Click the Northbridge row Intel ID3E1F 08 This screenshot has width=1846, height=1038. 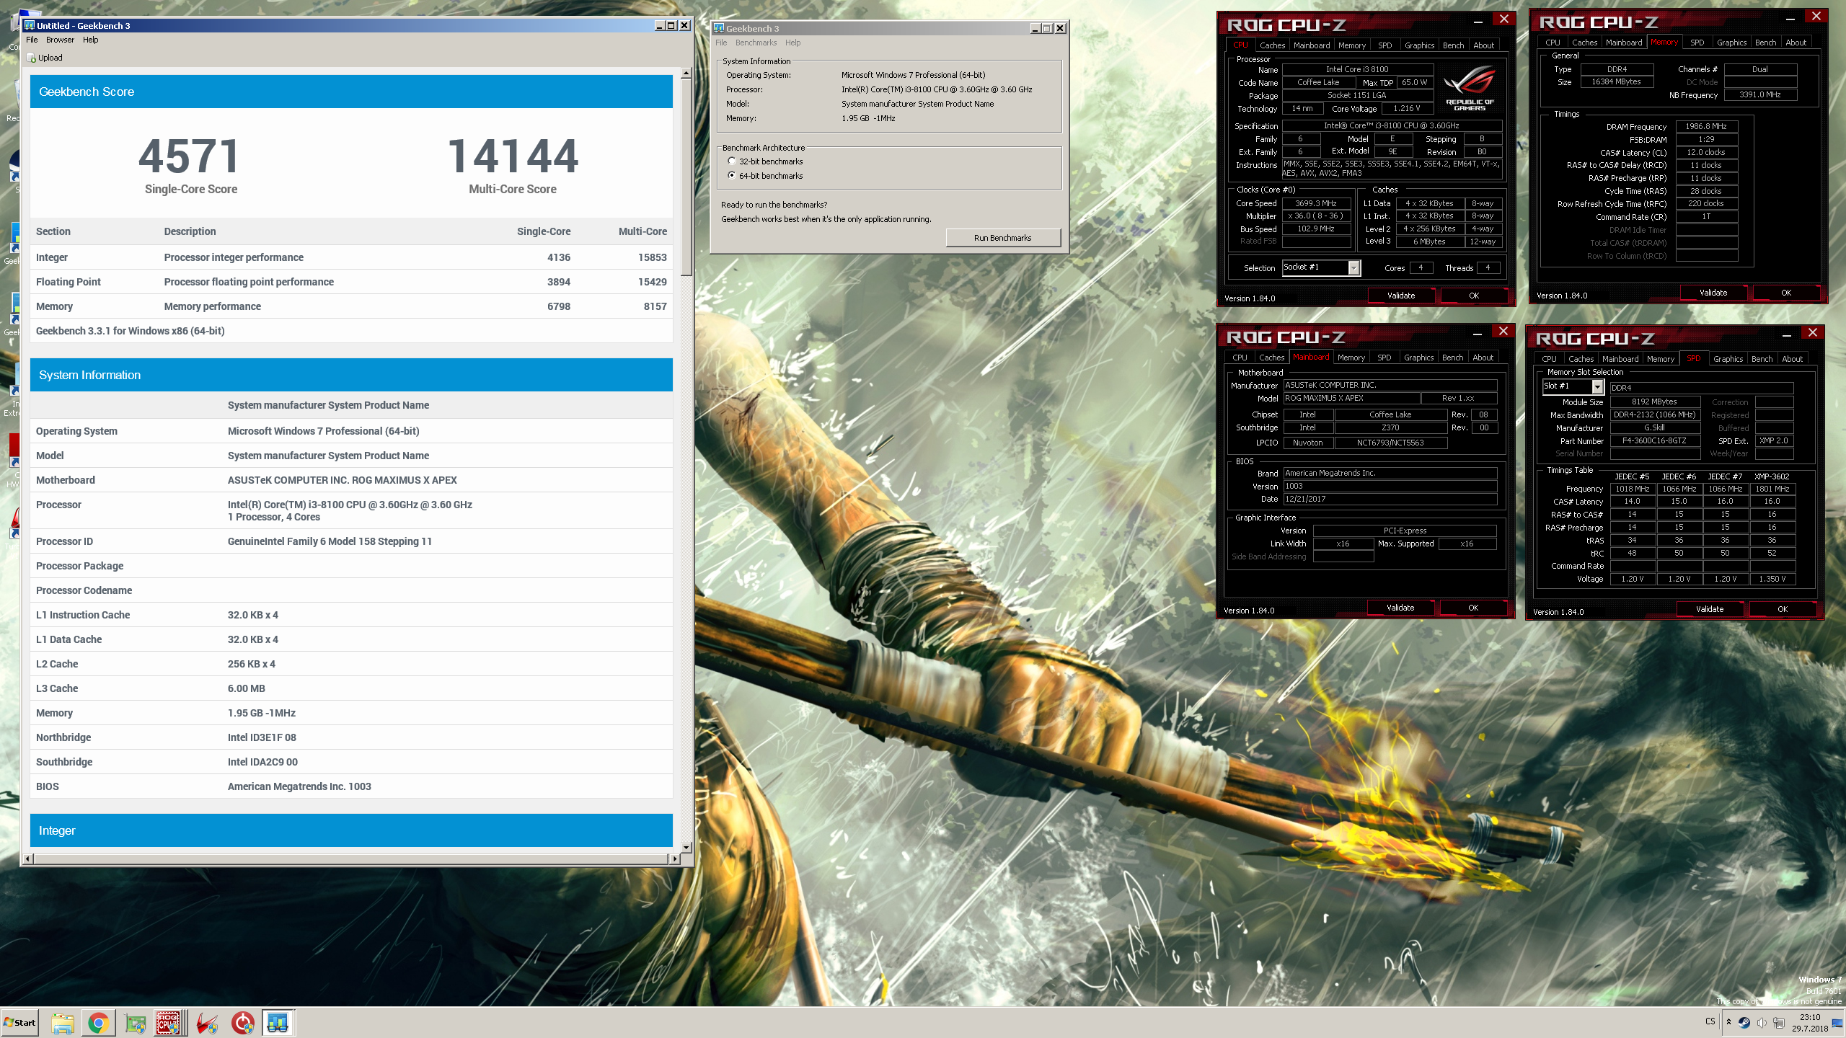click(351, 737)
